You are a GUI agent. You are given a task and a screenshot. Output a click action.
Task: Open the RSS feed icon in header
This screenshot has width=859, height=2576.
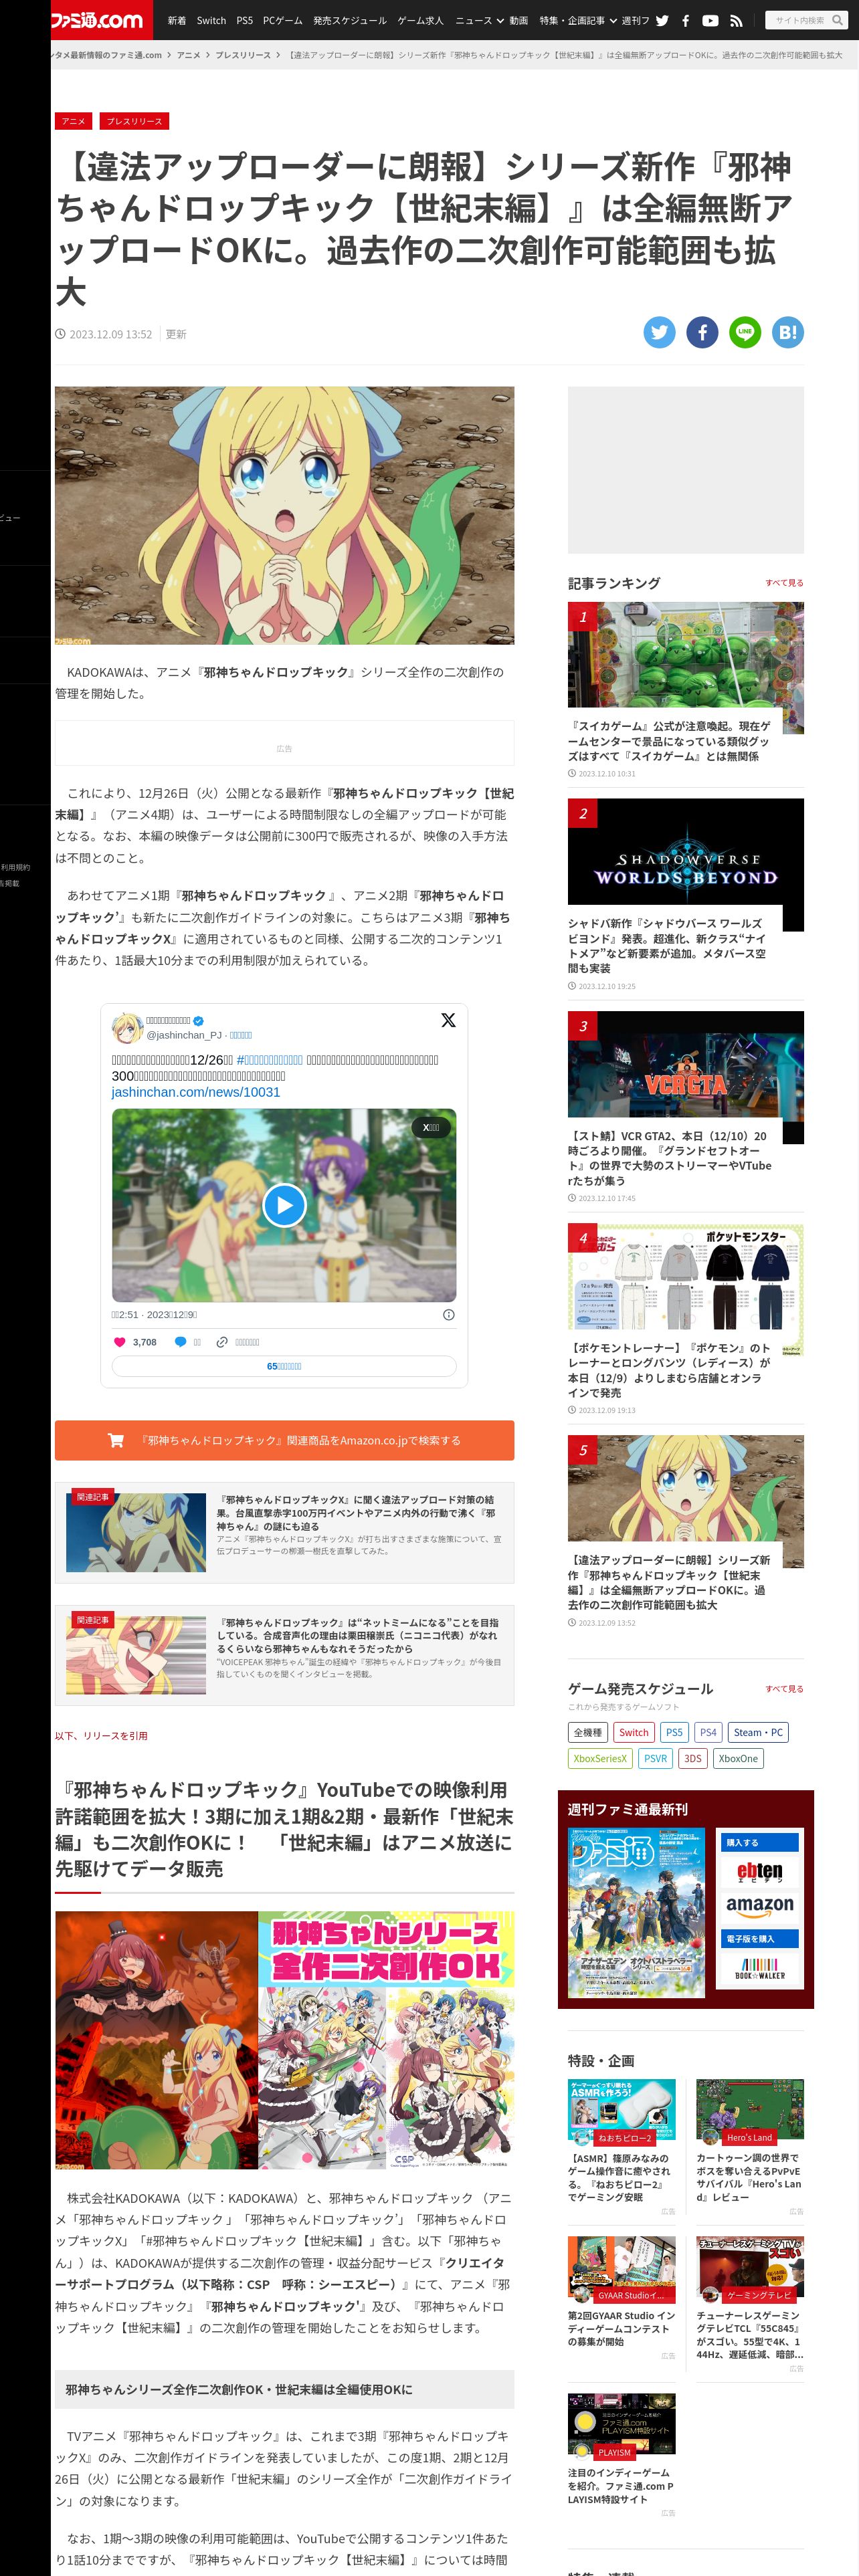click(x=736, y=20)
